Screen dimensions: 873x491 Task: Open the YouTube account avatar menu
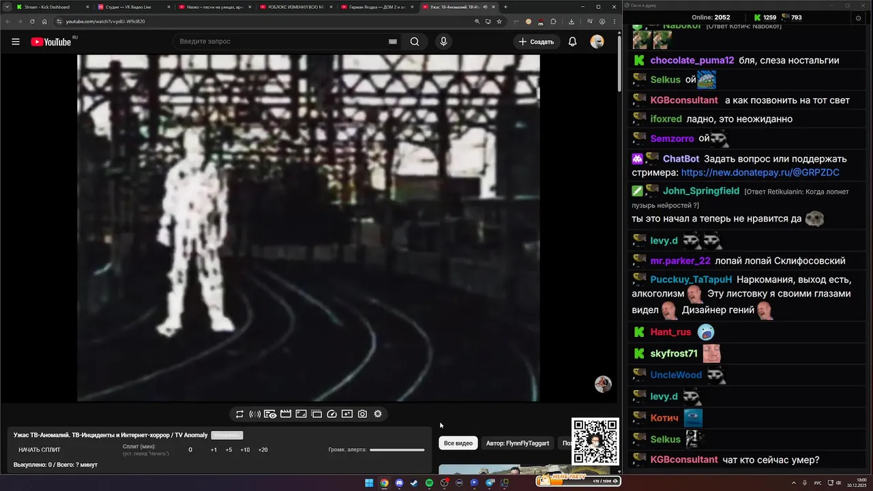597,42
